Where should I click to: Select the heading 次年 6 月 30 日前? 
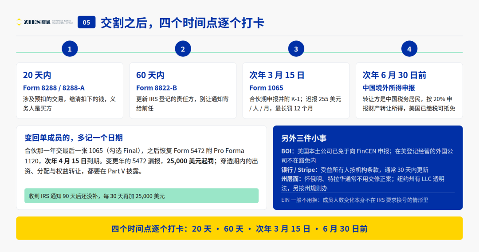[x=394, y=75]
